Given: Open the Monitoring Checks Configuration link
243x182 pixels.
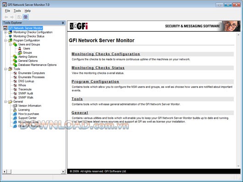Looking at the screenshot, I should tap(106, 54).
